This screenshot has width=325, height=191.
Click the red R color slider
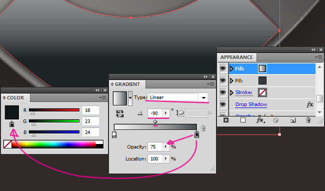(54, 110)
